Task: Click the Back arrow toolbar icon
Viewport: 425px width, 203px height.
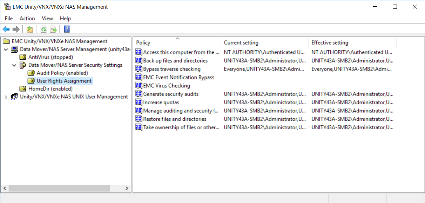Action: pos(6,29)
